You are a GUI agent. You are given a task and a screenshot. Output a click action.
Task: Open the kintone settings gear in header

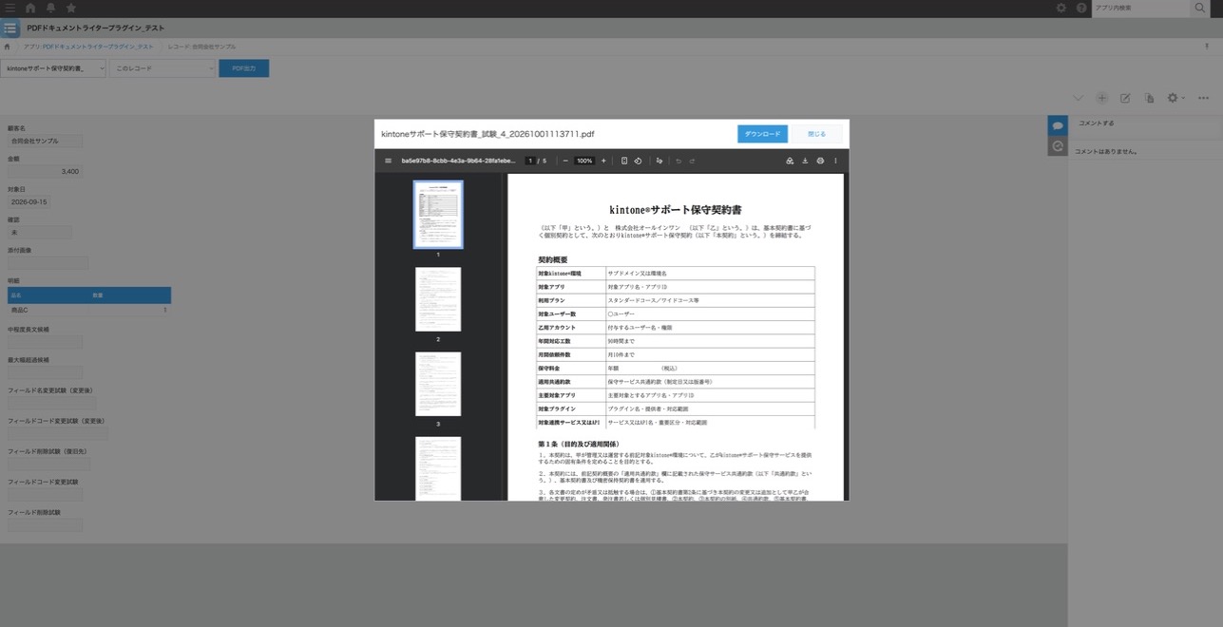click(1061, 8)
